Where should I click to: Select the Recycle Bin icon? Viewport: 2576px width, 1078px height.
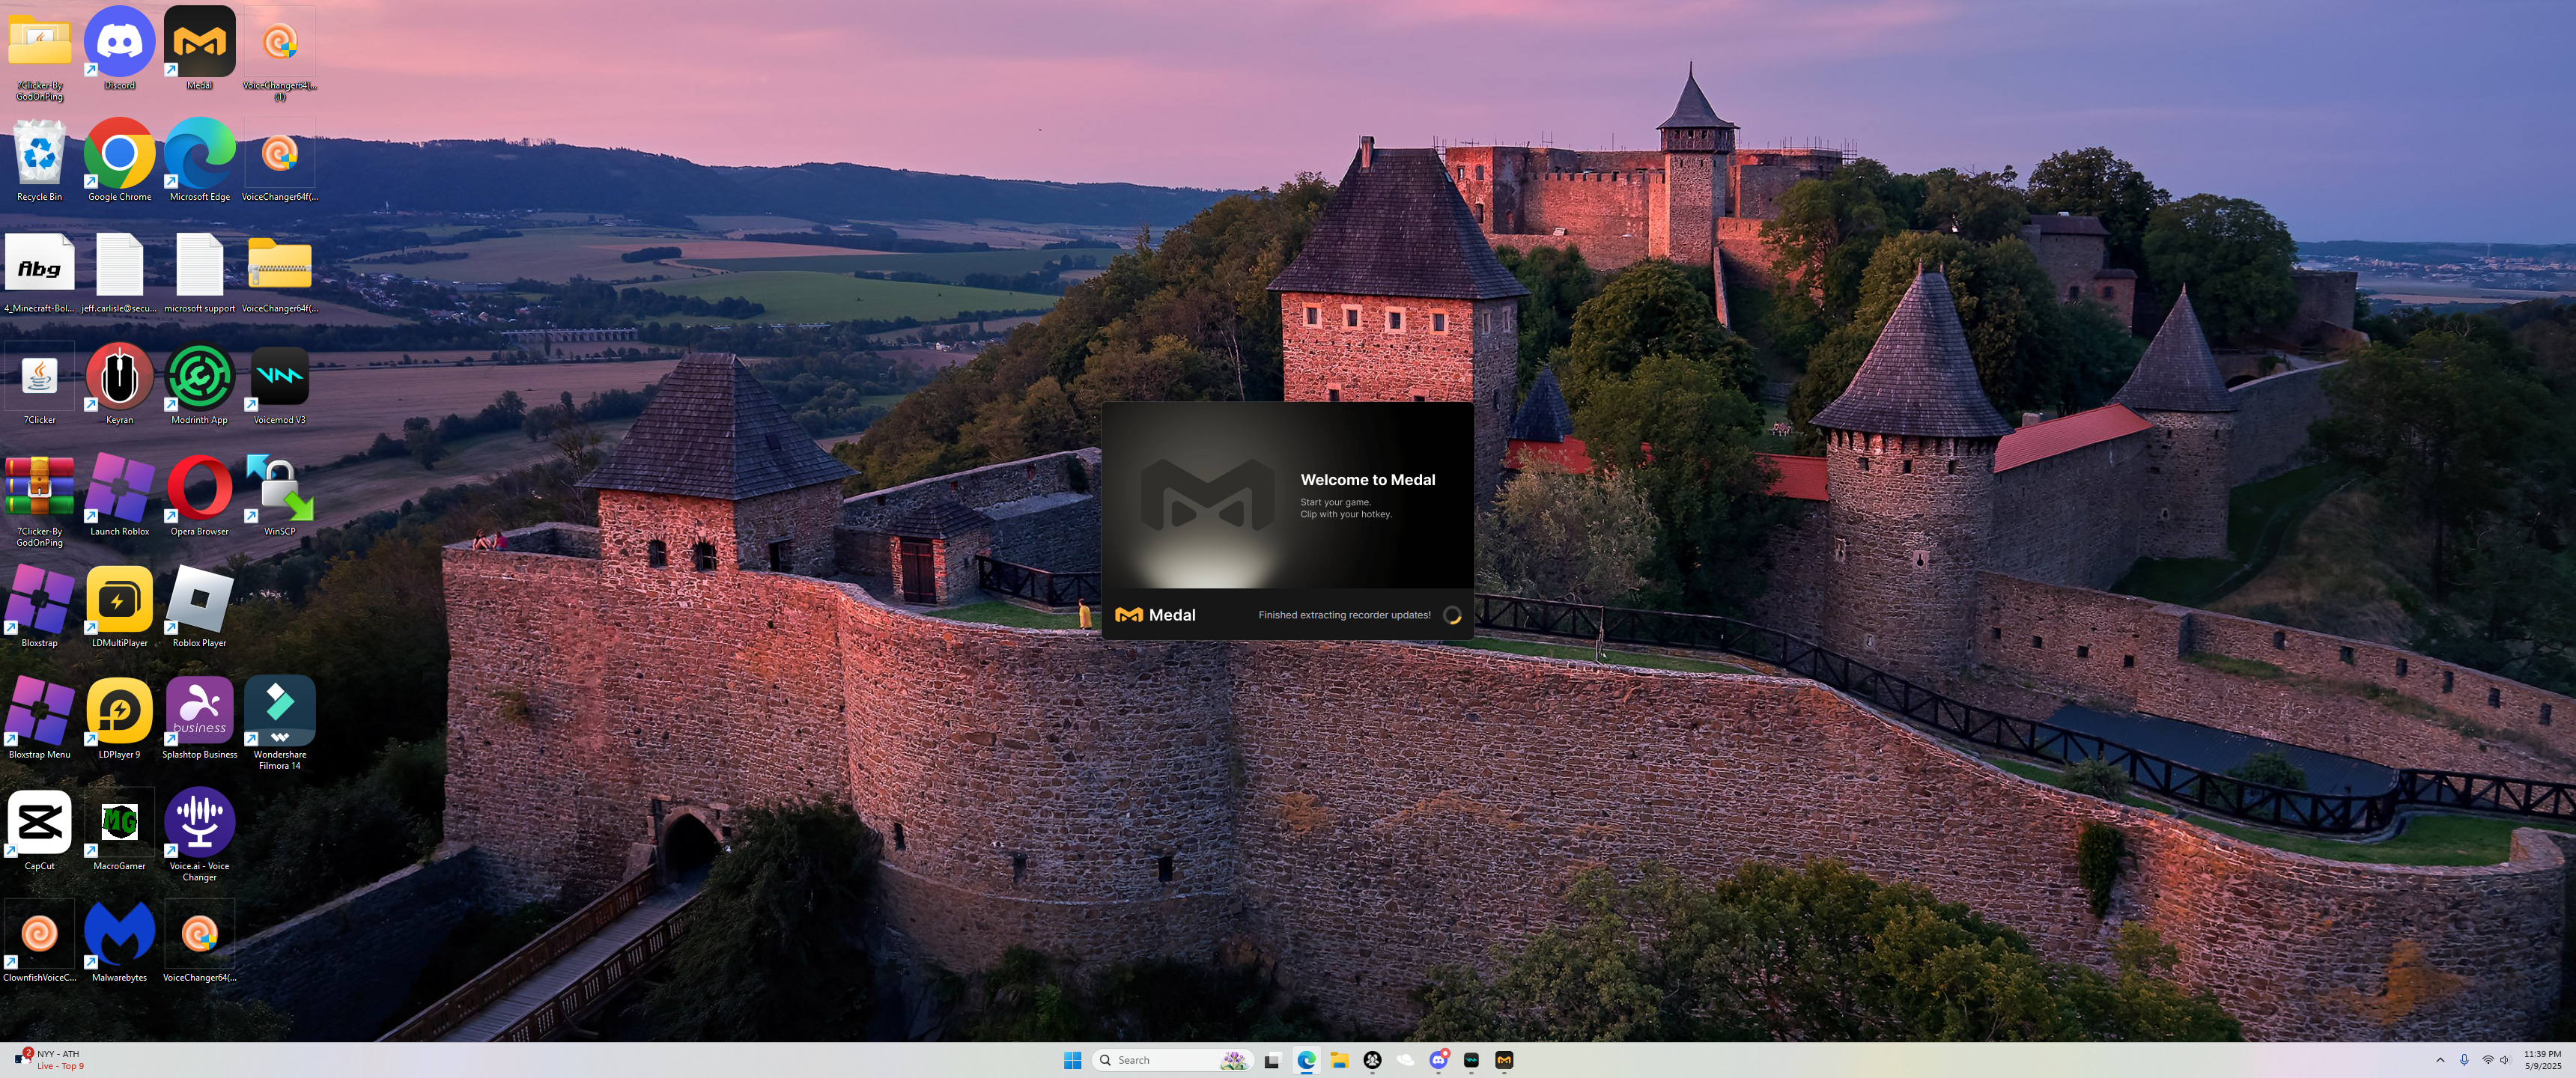40,155
